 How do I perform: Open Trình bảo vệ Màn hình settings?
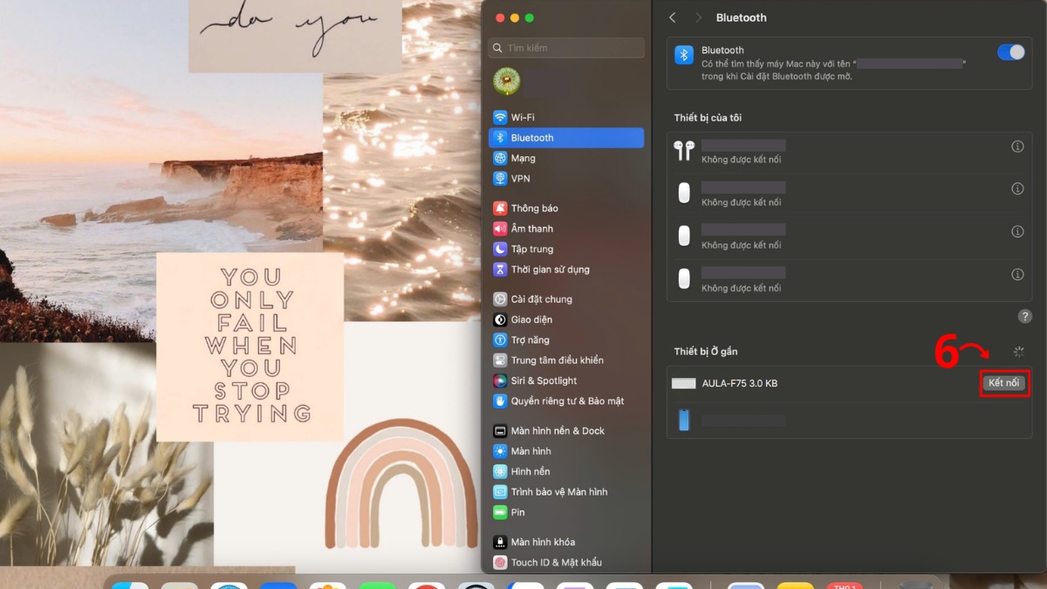tap(566, 492)
